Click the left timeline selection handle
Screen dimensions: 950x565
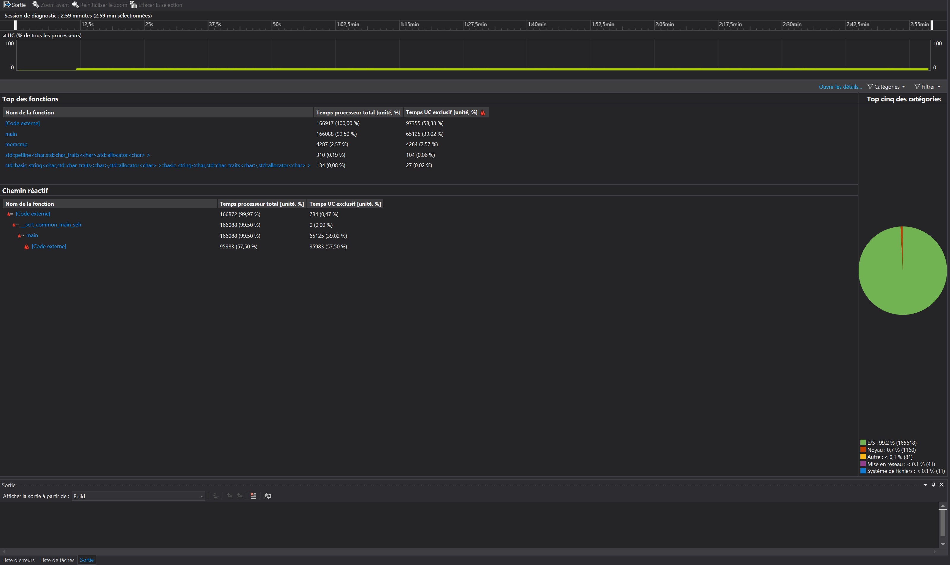pyautogui.click(x=15, y=25)
